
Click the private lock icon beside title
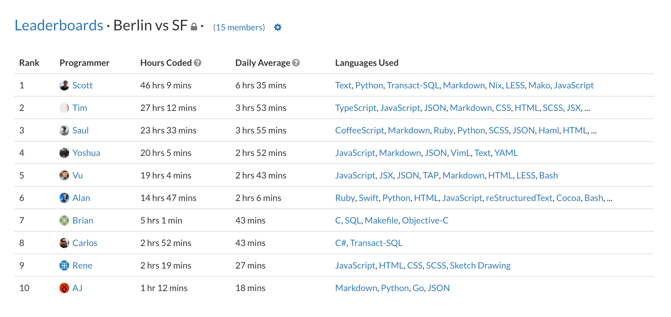point(194,27)
